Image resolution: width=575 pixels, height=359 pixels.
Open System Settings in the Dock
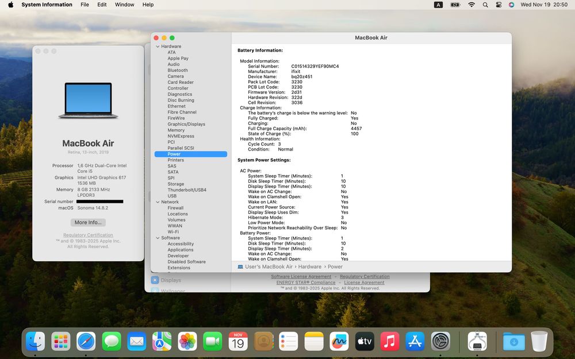(x=440, y=341)
